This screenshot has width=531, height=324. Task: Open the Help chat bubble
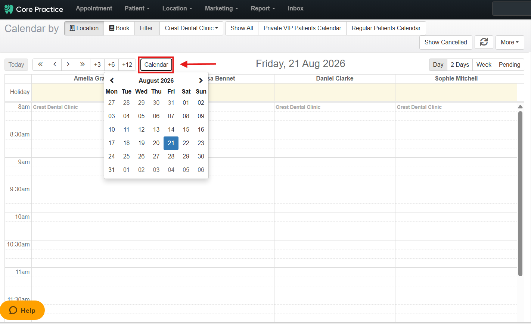(x=22, y=310)
